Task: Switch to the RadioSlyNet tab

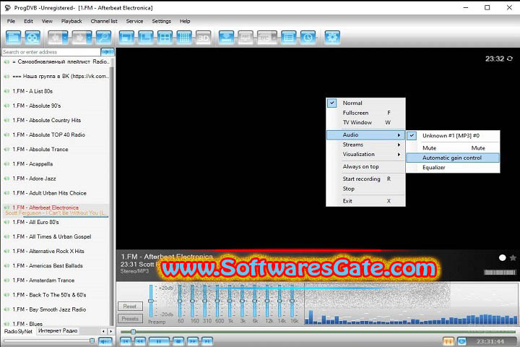Action: (18, 331)
